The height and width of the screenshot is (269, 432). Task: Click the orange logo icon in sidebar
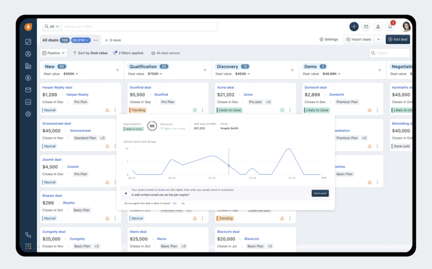28,27
